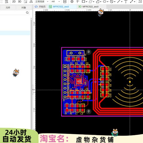143x143 pixels.
Task: Select the square pin 1 of header J1
Action: 65,67
